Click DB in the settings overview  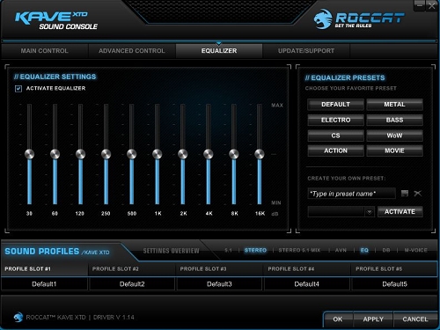pos(386,250)
